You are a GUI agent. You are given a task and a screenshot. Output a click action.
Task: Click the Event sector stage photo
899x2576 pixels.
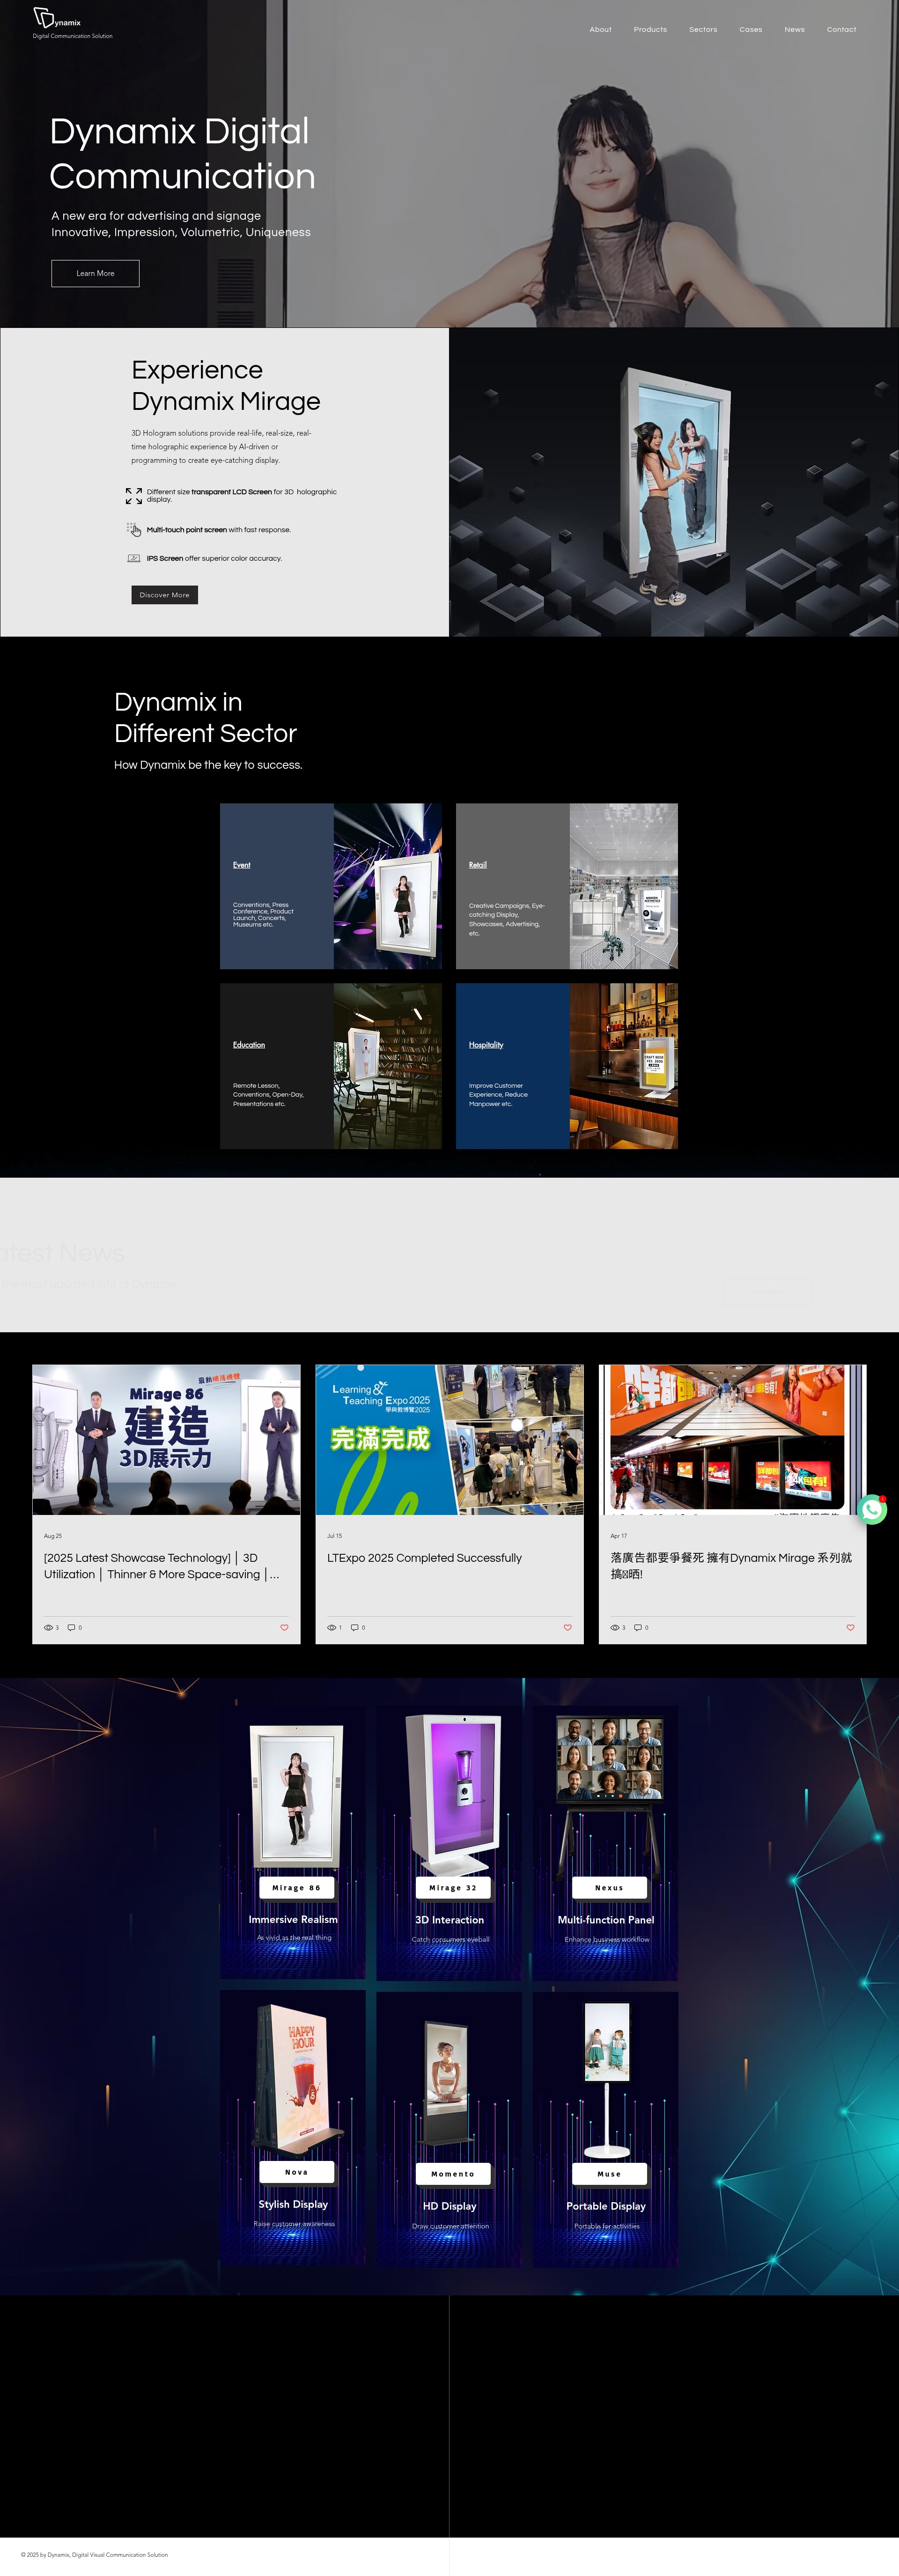[387, 885]
